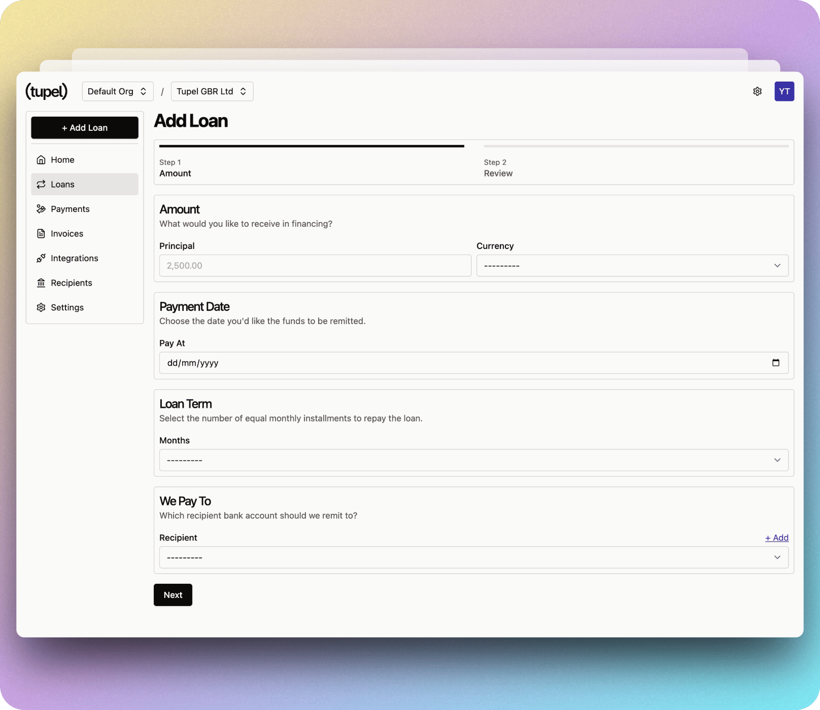Open the Default Org switcher
This screenshot has width=820, height=710.
tap(117, 91)
